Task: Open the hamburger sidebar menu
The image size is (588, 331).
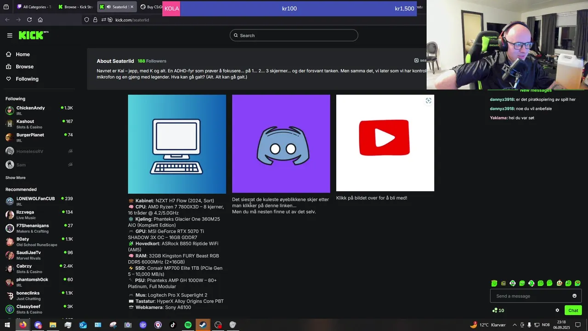Action: (x=10, y=35)
